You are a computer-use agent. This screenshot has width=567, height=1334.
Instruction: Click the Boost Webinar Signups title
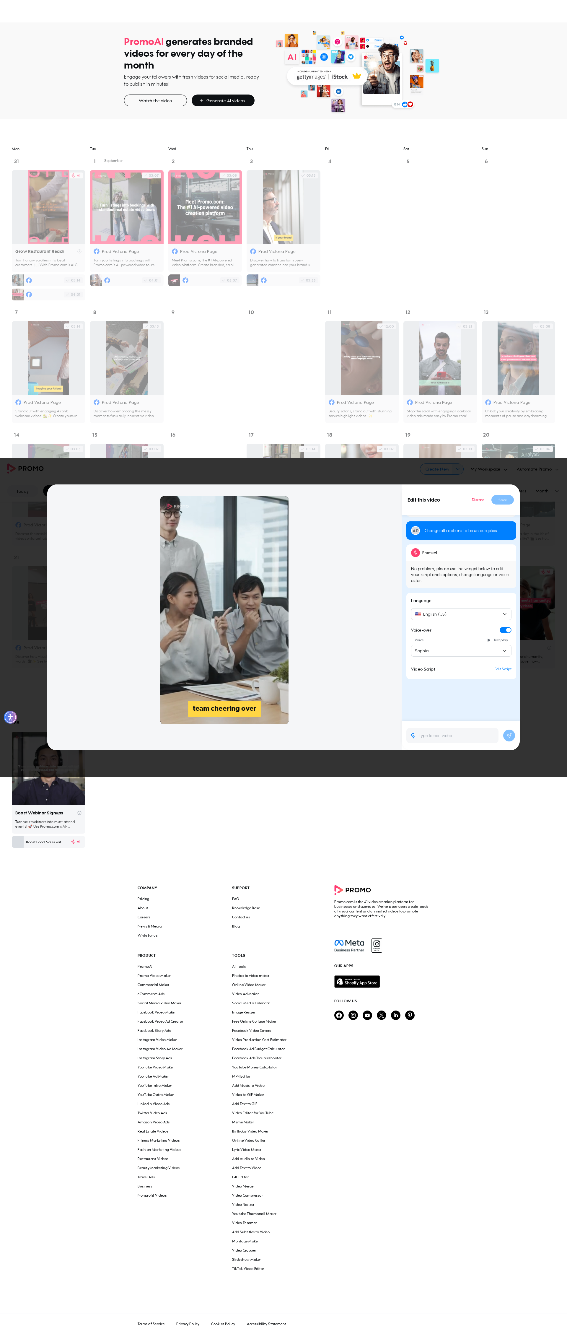click(39, 813)
